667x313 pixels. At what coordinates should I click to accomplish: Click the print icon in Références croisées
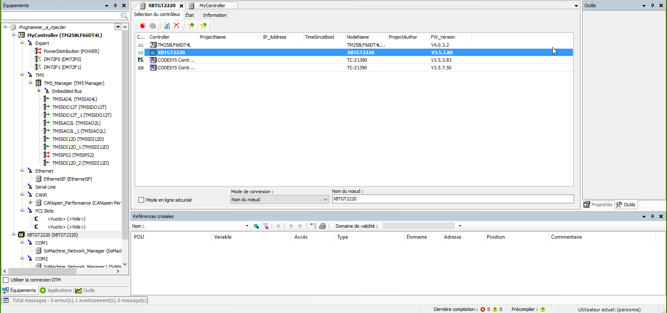coord(323,226)
